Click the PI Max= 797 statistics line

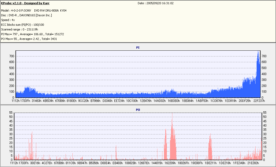tap(32, 34)
